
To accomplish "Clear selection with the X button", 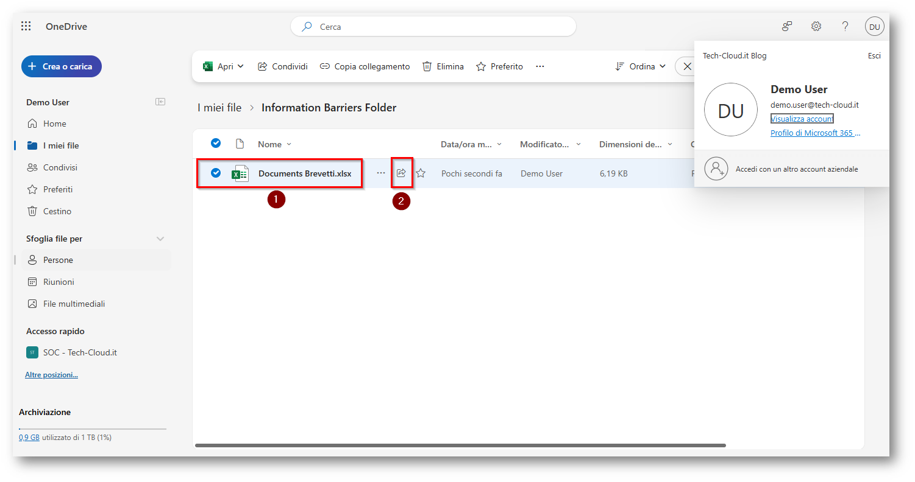I will pyautogui.click(x=687, y=66).
